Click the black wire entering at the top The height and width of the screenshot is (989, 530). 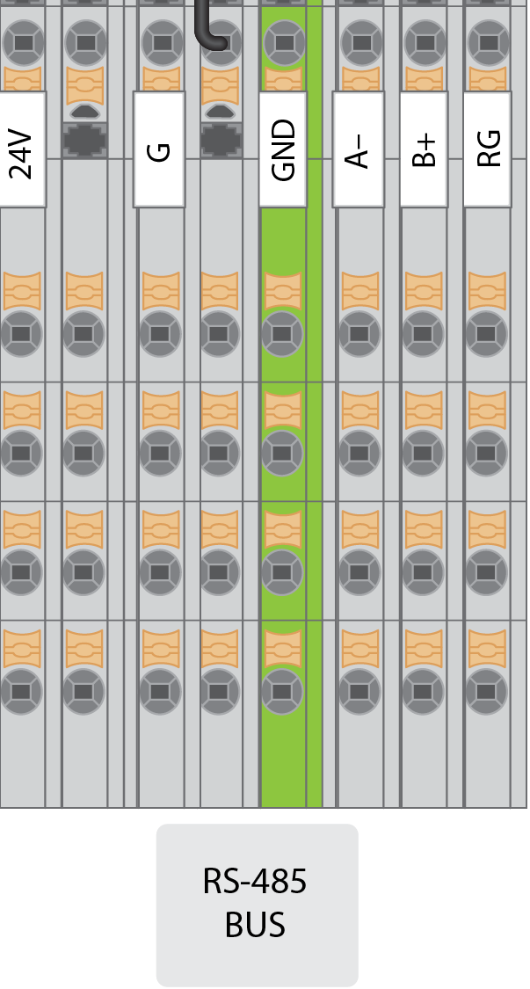click(205, 26)
